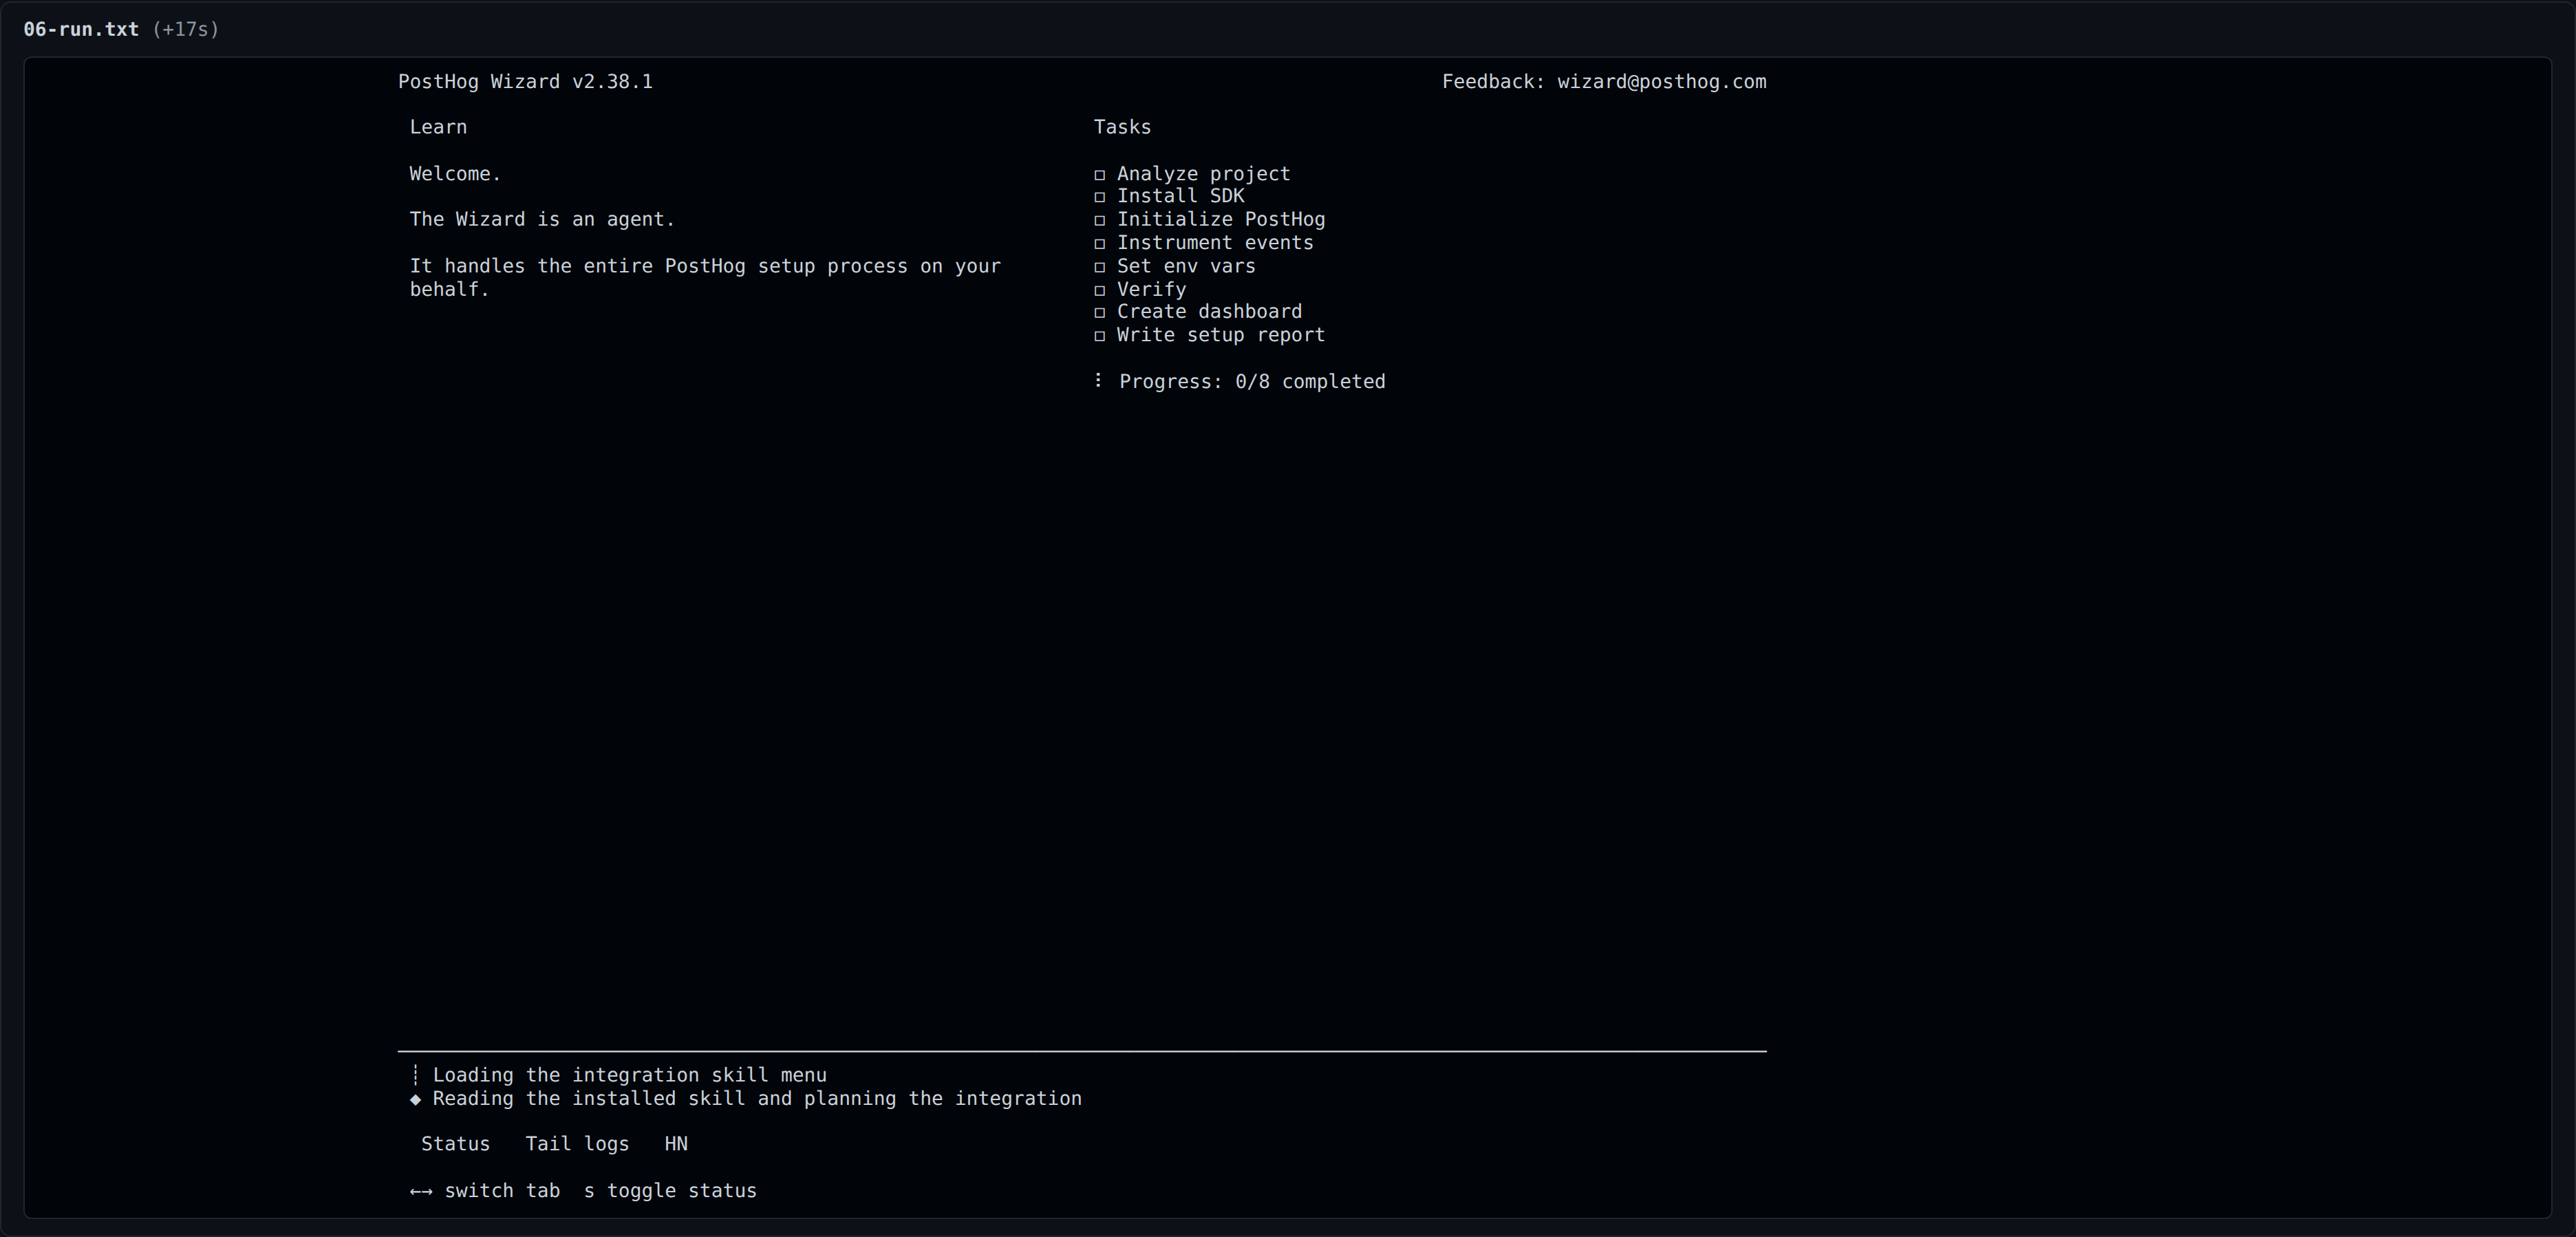Click the spinner icon beside Progress
The height and width of the screenshot is (1237, 2576).
click(1098, 381)
